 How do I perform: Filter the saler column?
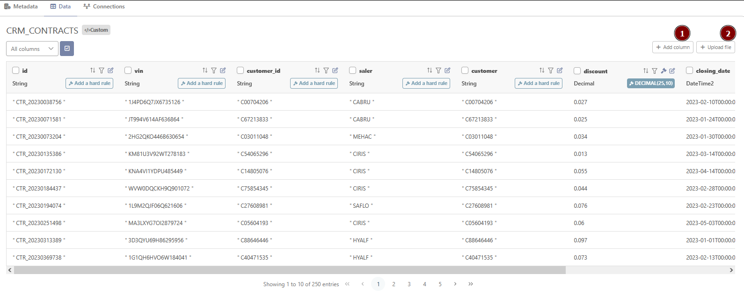click(438, 70)
